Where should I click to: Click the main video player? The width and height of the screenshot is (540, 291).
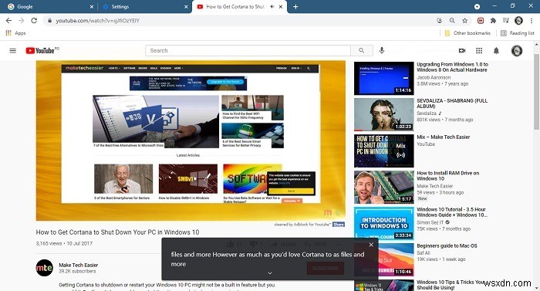pyautogui.click(x=191, y=140)
